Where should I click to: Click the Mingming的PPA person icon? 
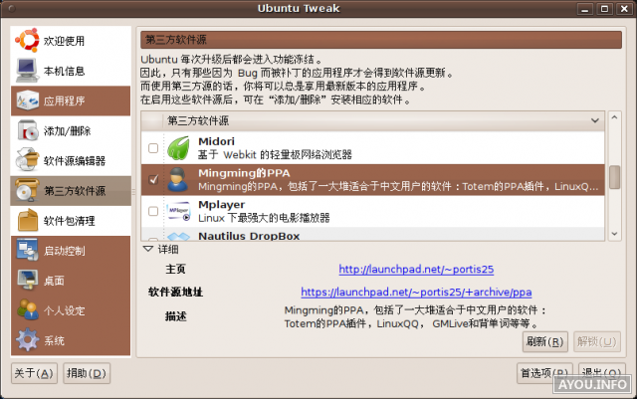pyautogui.click(x=178, y=179)
